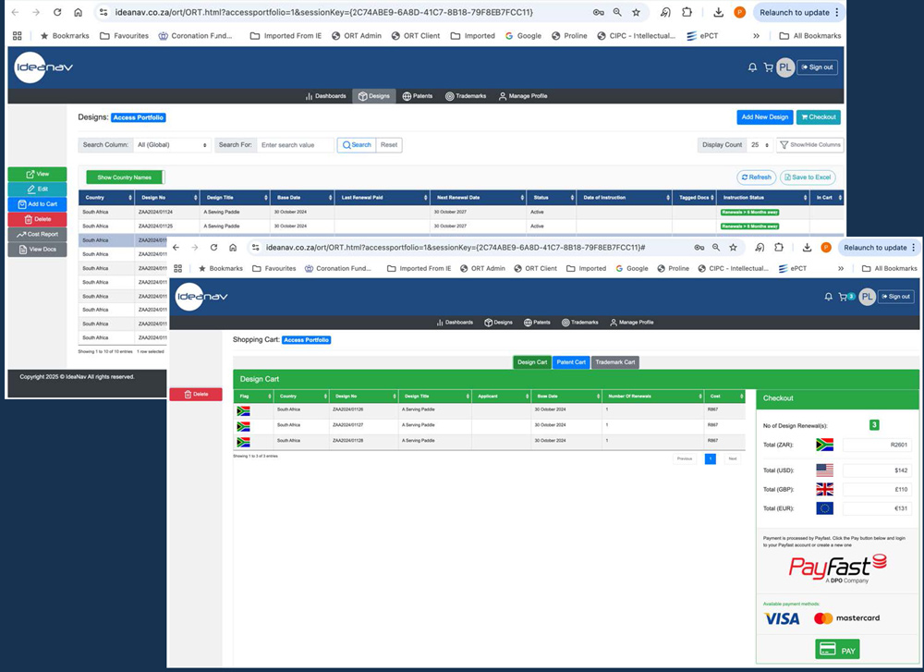Open Chrome menu dots in back browser window
This screenshot has height=672, width=924.
click(836, 12)
